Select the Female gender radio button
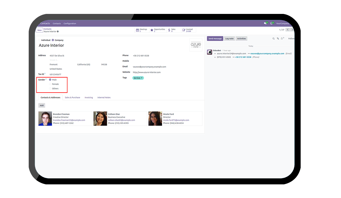The height and width of the screenshot is (198, 341). coord(50,84)
